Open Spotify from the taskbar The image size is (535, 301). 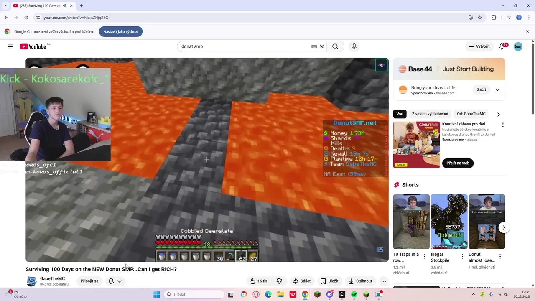pos(354,294)
